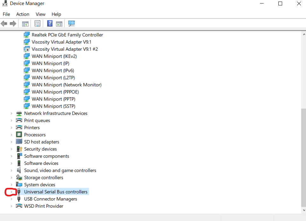Select Viscosity Virtual Adapter V9.1
Viewport: 306px width, 221px height.
pos(61,42)
